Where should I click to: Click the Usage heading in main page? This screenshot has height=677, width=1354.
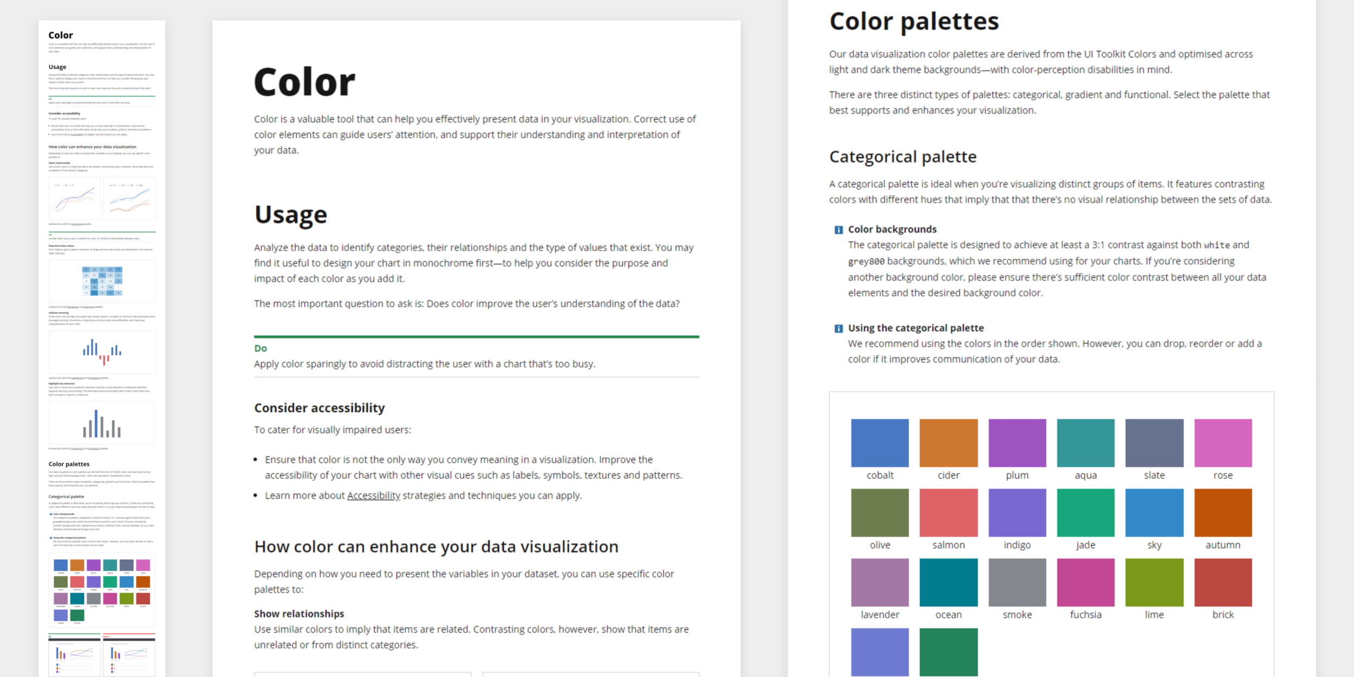pos(291,214)
